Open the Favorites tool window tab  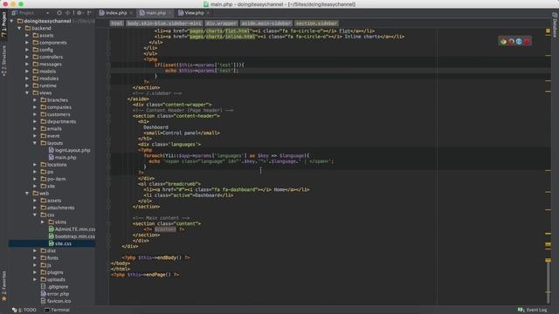(3, 285)
